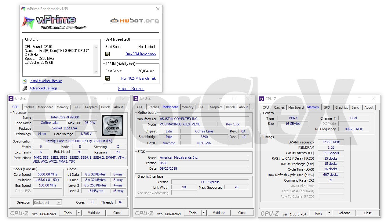Click Close button in Mainboard window
The image size is (386, 224).
point(242,213)
